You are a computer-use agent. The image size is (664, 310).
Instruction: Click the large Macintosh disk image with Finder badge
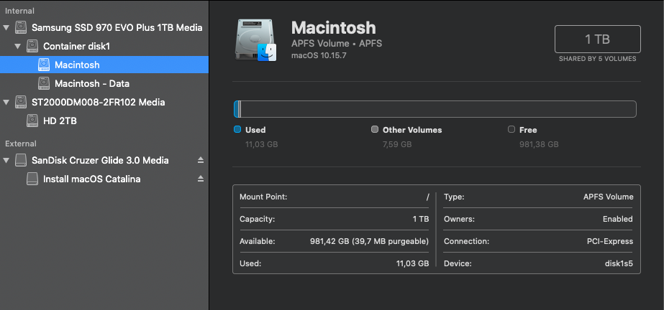[256, 39]
